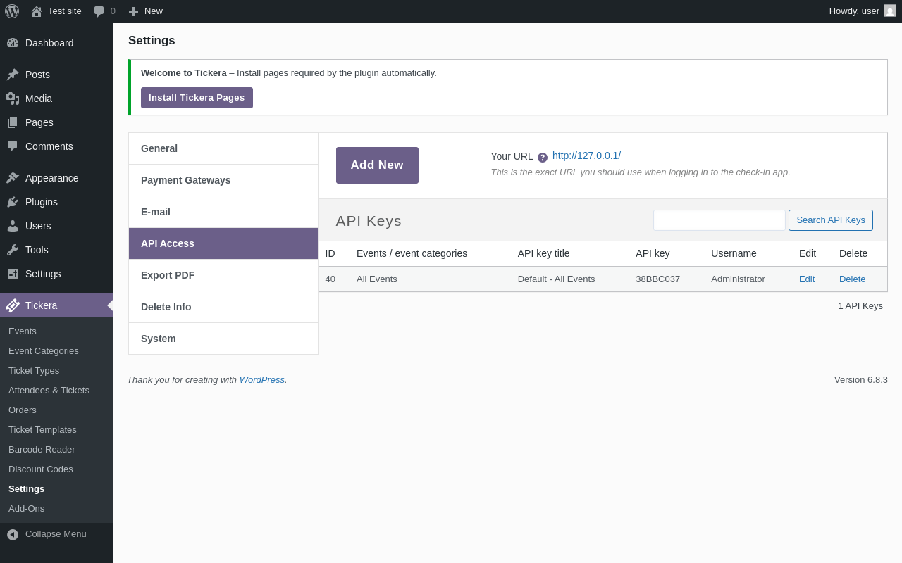Image resolution: width=902 pixels, height=563 pixels.
Task: Click the Tools wrench icon in sidebar
Action: click(x=13, y=250)
